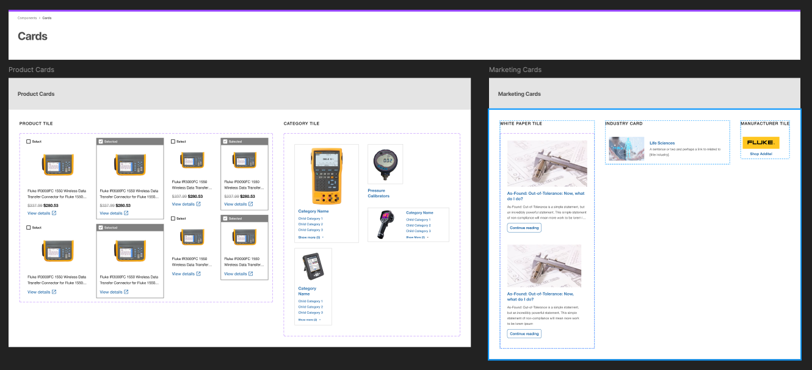Click the Shop Additel link

coord(762,153)
